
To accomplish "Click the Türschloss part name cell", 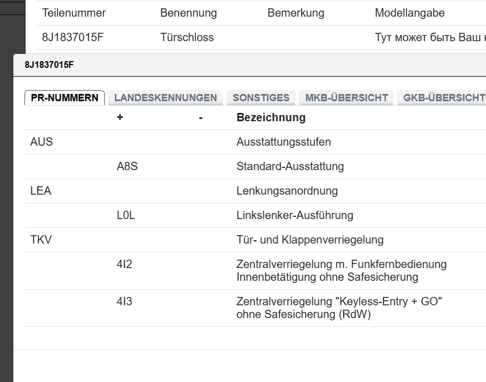I will (x=186, y=38).
